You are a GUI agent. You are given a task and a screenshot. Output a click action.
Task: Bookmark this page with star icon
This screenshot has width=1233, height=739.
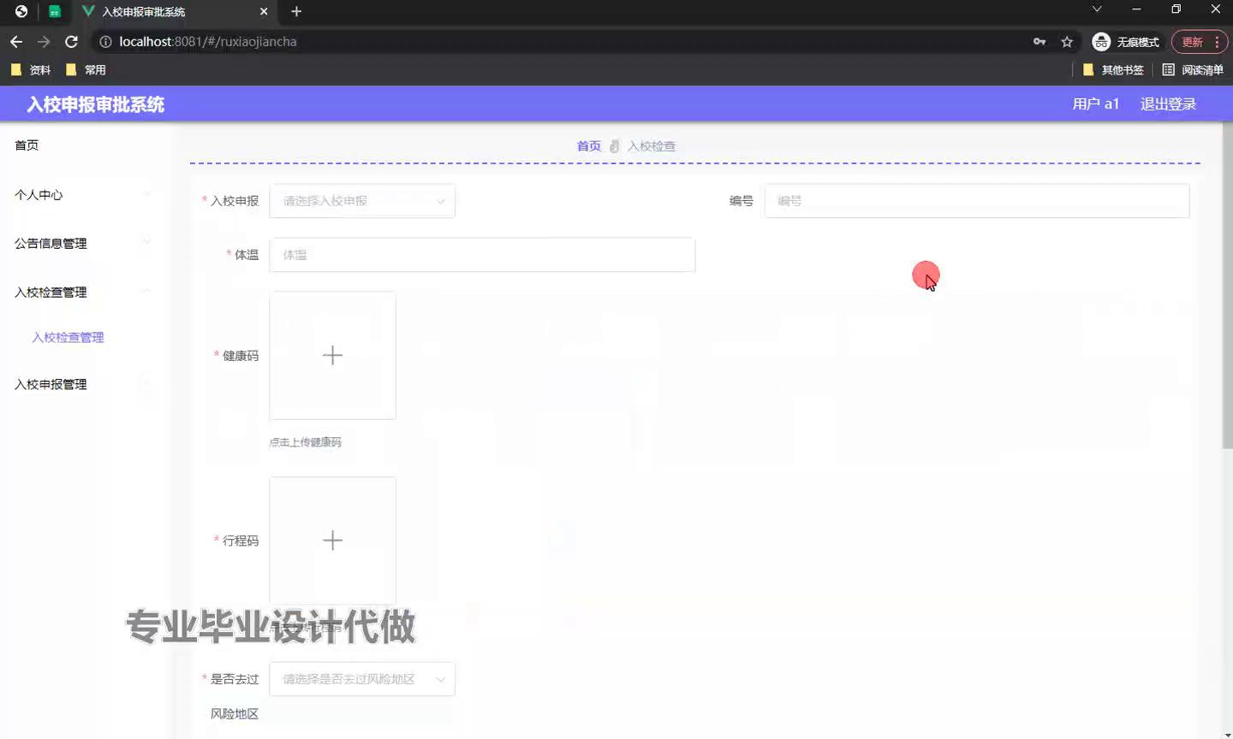pos(1067,42)
